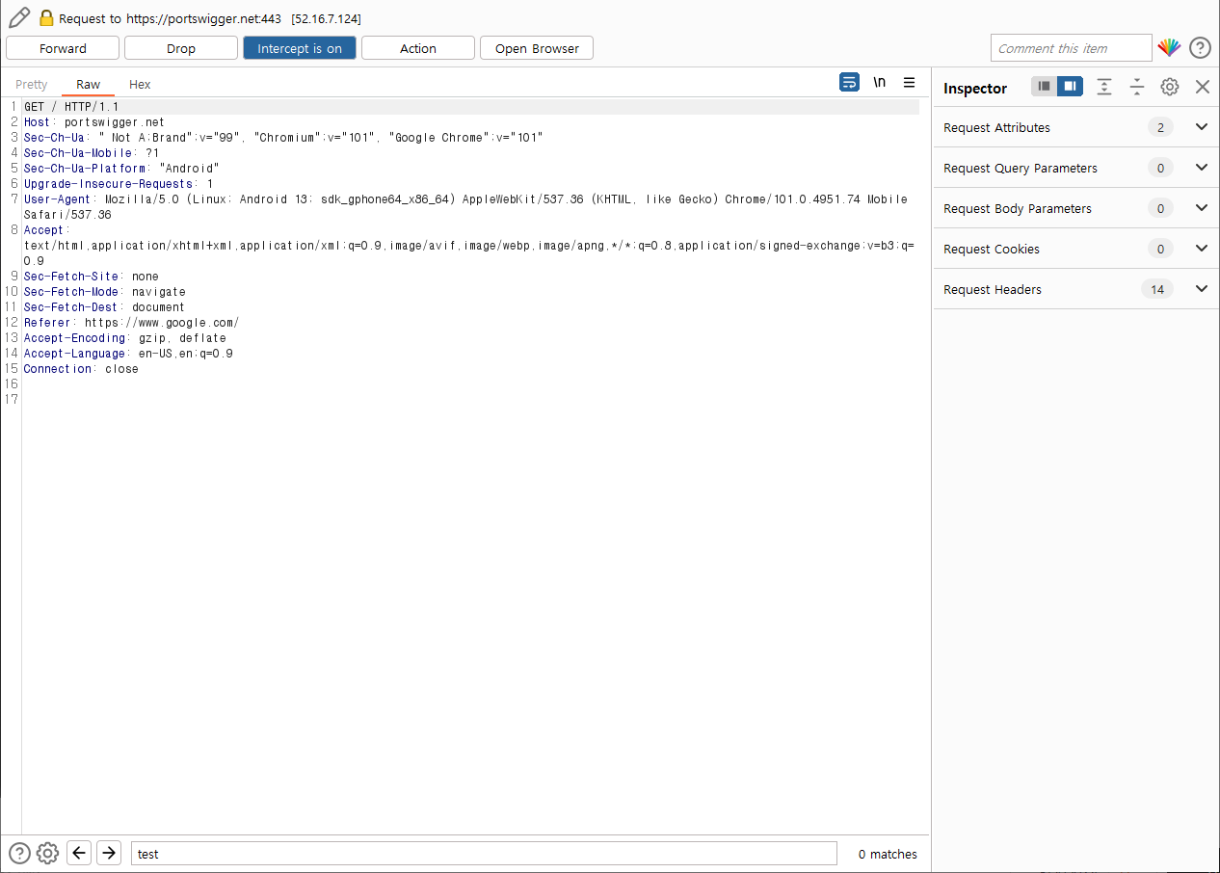Open the message editor hamburger menu
The height and width of the screenshot is (873, 1220).
coord(909,83)
